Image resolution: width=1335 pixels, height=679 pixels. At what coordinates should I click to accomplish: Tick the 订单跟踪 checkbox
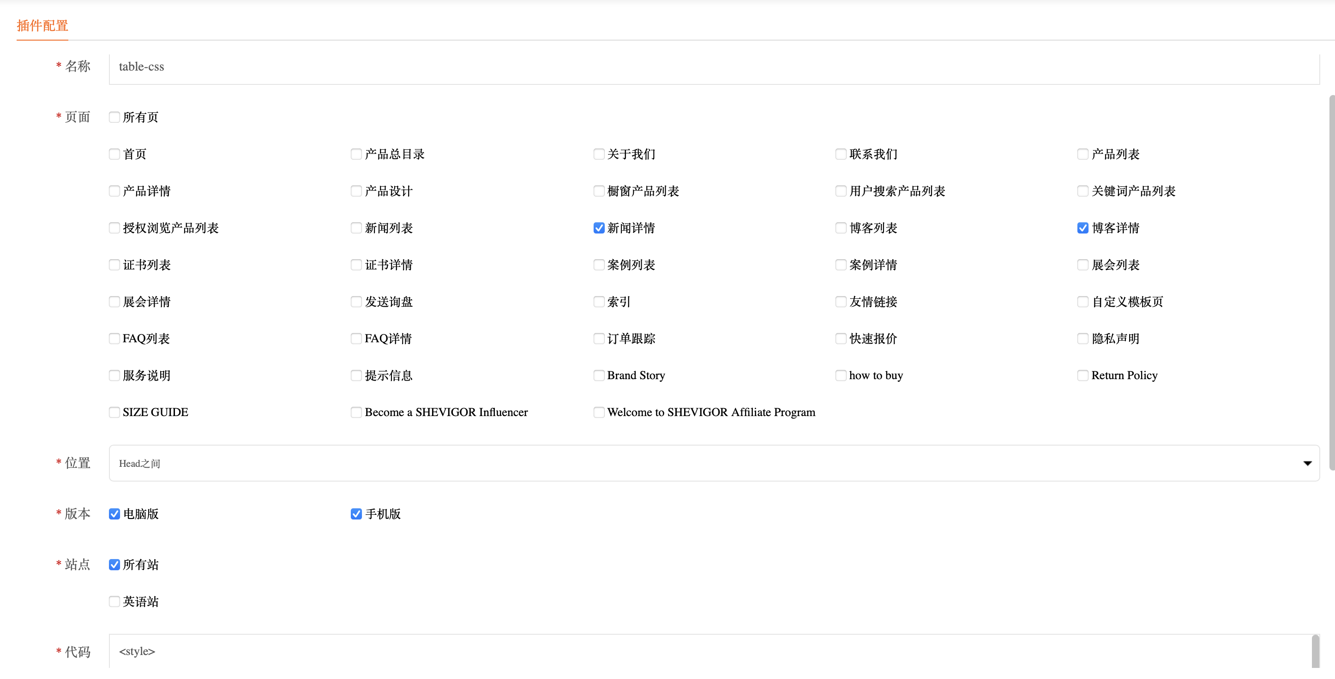coord(599,338)
